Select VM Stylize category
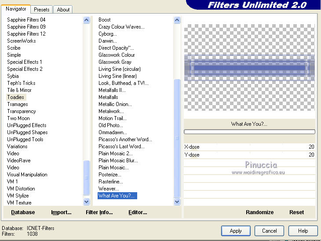The height and width of the screenshot is (241, 321). tap(18, 196)
